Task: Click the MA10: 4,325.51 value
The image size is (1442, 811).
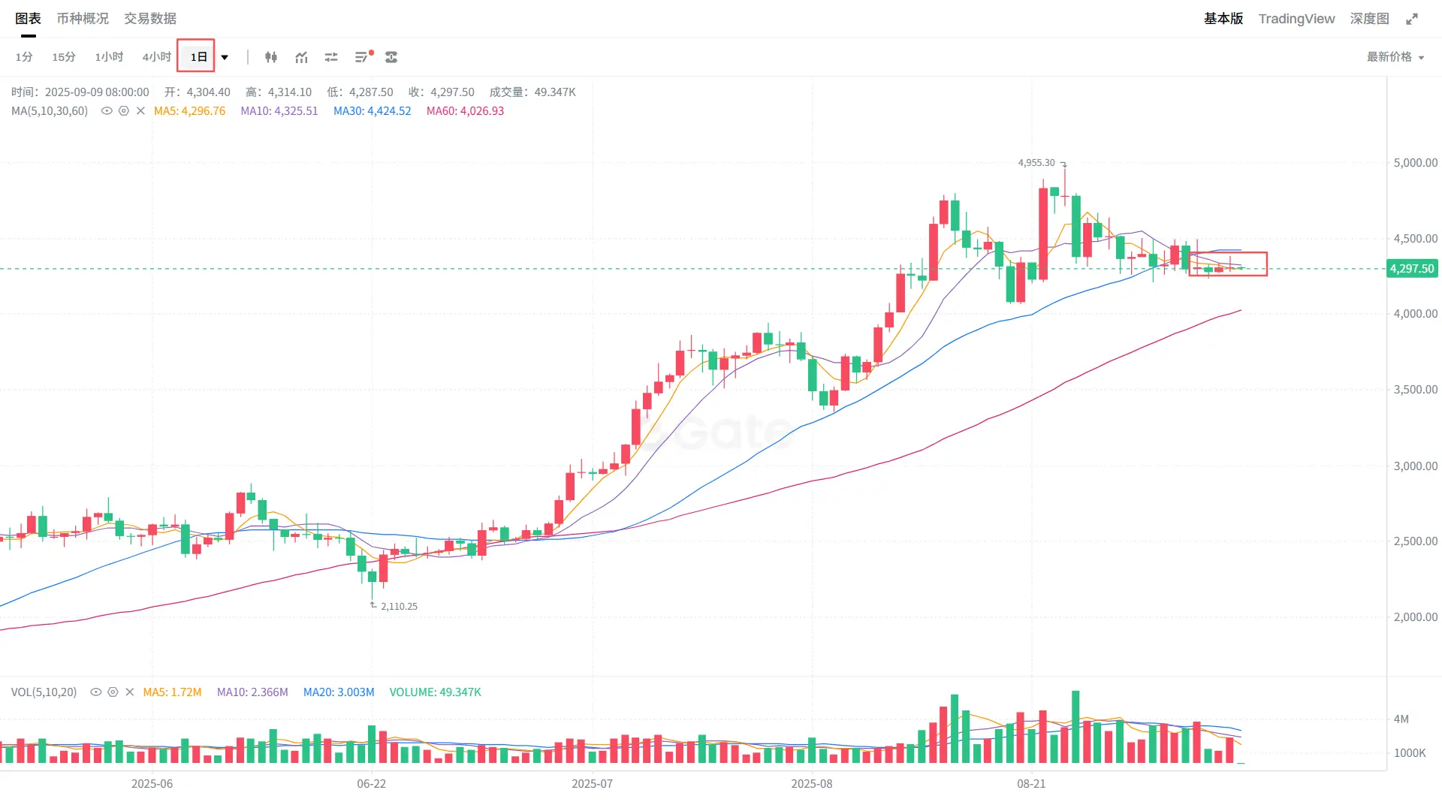Action: click(279, 111)
